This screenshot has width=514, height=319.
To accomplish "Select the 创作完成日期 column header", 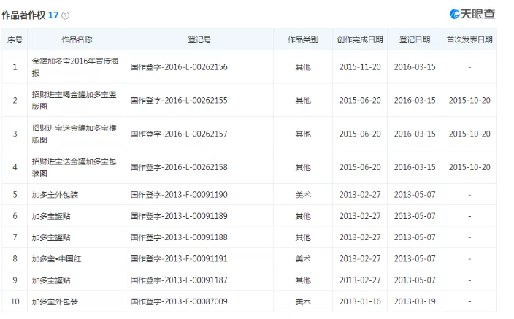I will click(360, 40).
